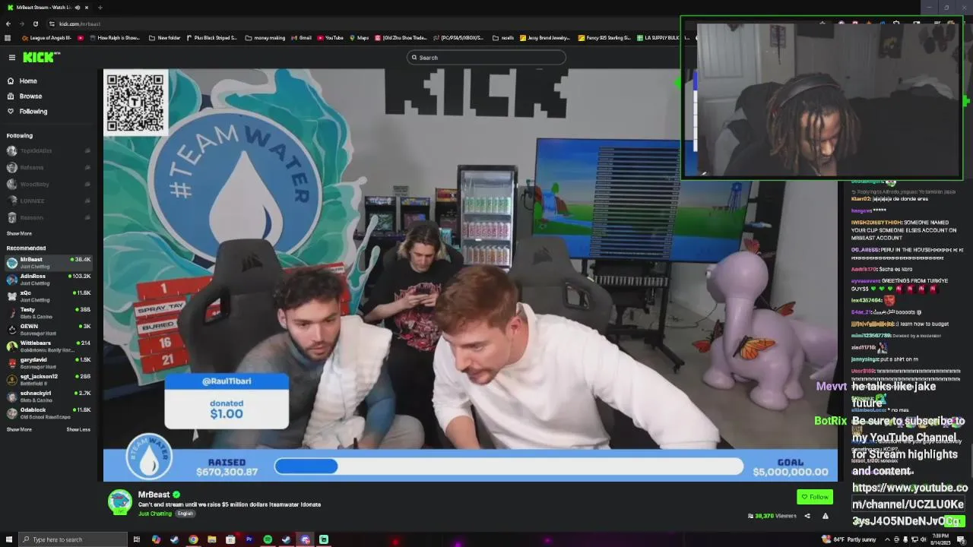Screen dimensions: 973x547
Task: Click the donation progress bar
Action: (509, 466)
